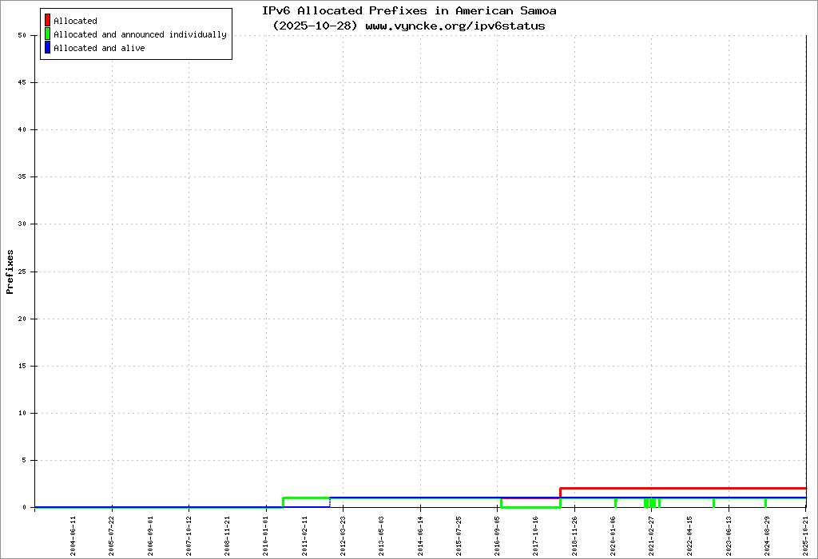Select the "Allocated and alive" legend label
This screenshot has height=559, width=818.
[x=99, y=48]
